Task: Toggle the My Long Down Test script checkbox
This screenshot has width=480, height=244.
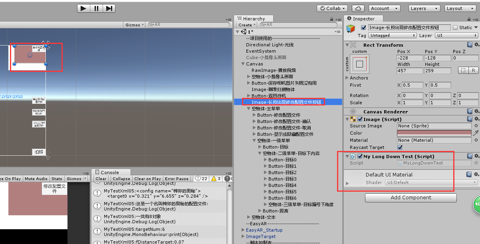Action: point(360,156)
